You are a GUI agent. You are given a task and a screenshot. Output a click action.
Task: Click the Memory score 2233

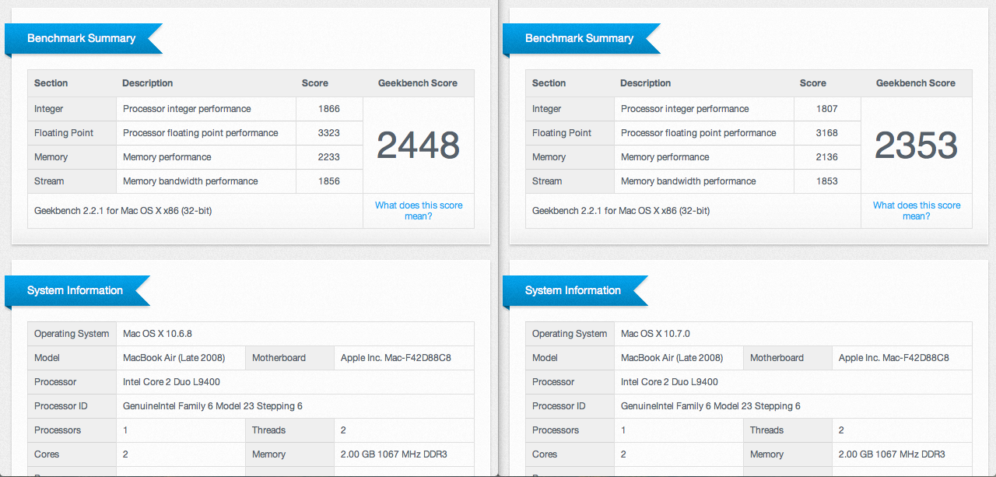pyautogui.click(x=329, y=157)
